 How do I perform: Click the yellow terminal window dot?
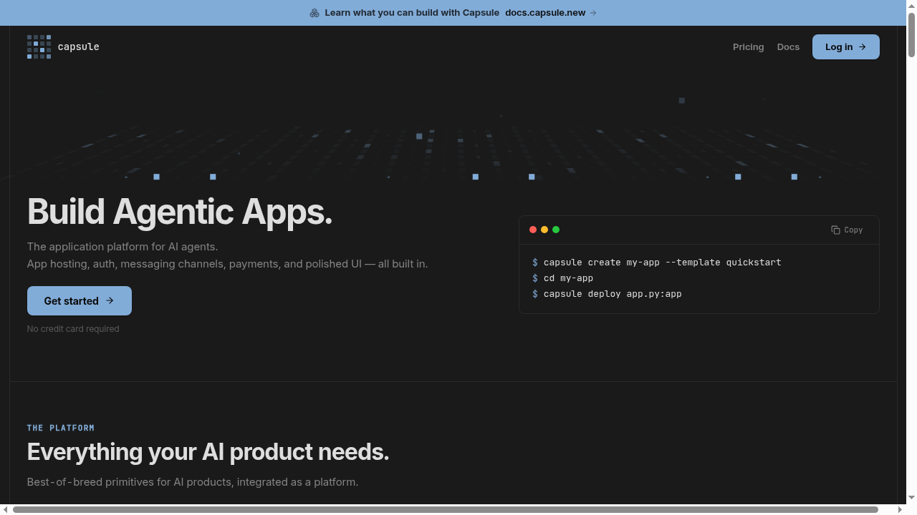pyautogui.click(x=544, y=230)
